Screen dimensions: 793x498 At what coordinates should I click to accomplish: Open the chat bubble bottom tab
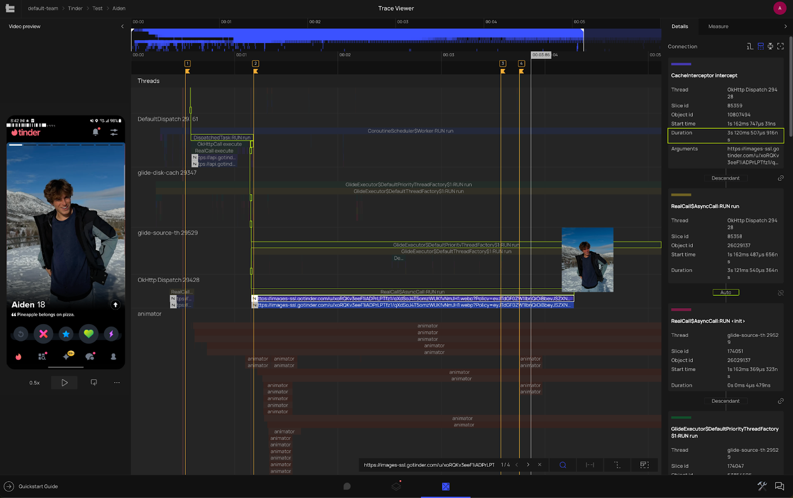point(347,487)
